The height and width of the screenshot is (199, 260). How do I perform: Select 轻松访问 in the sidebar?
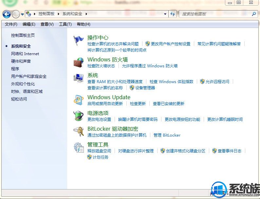[19, 99]
